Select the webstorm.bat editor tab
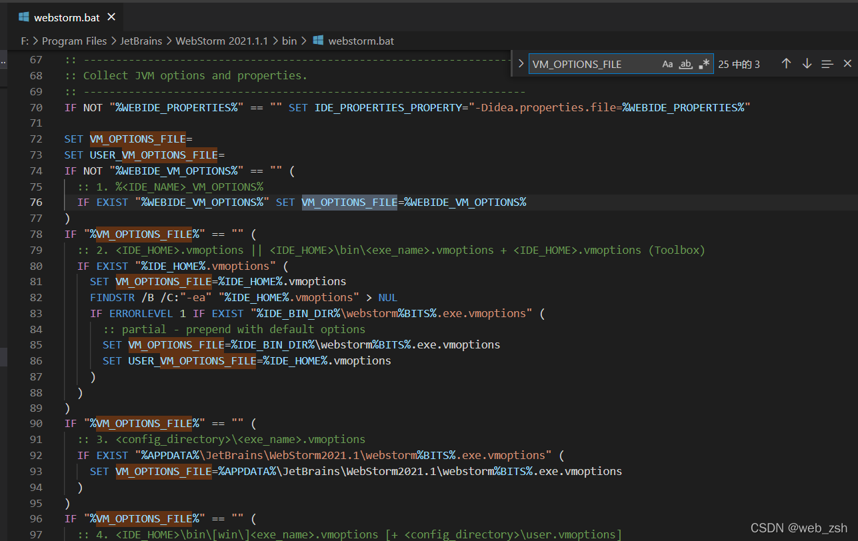 pos(65,17)
